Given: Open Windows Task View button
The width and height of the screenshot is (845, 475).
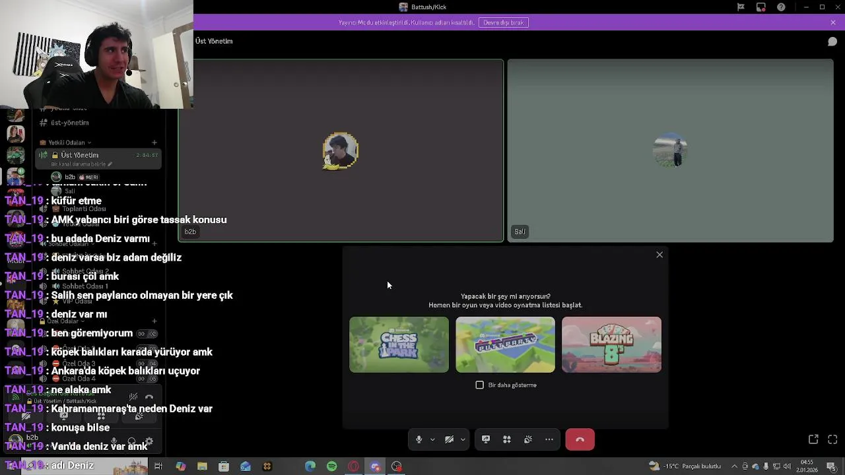Looking at the screenshot, I should coord(158,466).
